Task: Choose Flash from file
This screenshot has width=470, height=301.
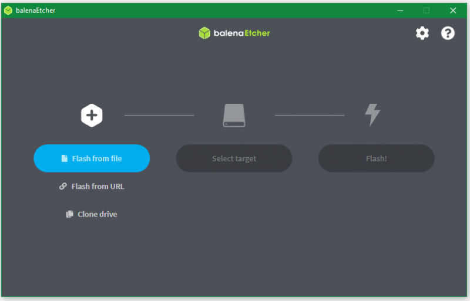Action: point(92,158)
